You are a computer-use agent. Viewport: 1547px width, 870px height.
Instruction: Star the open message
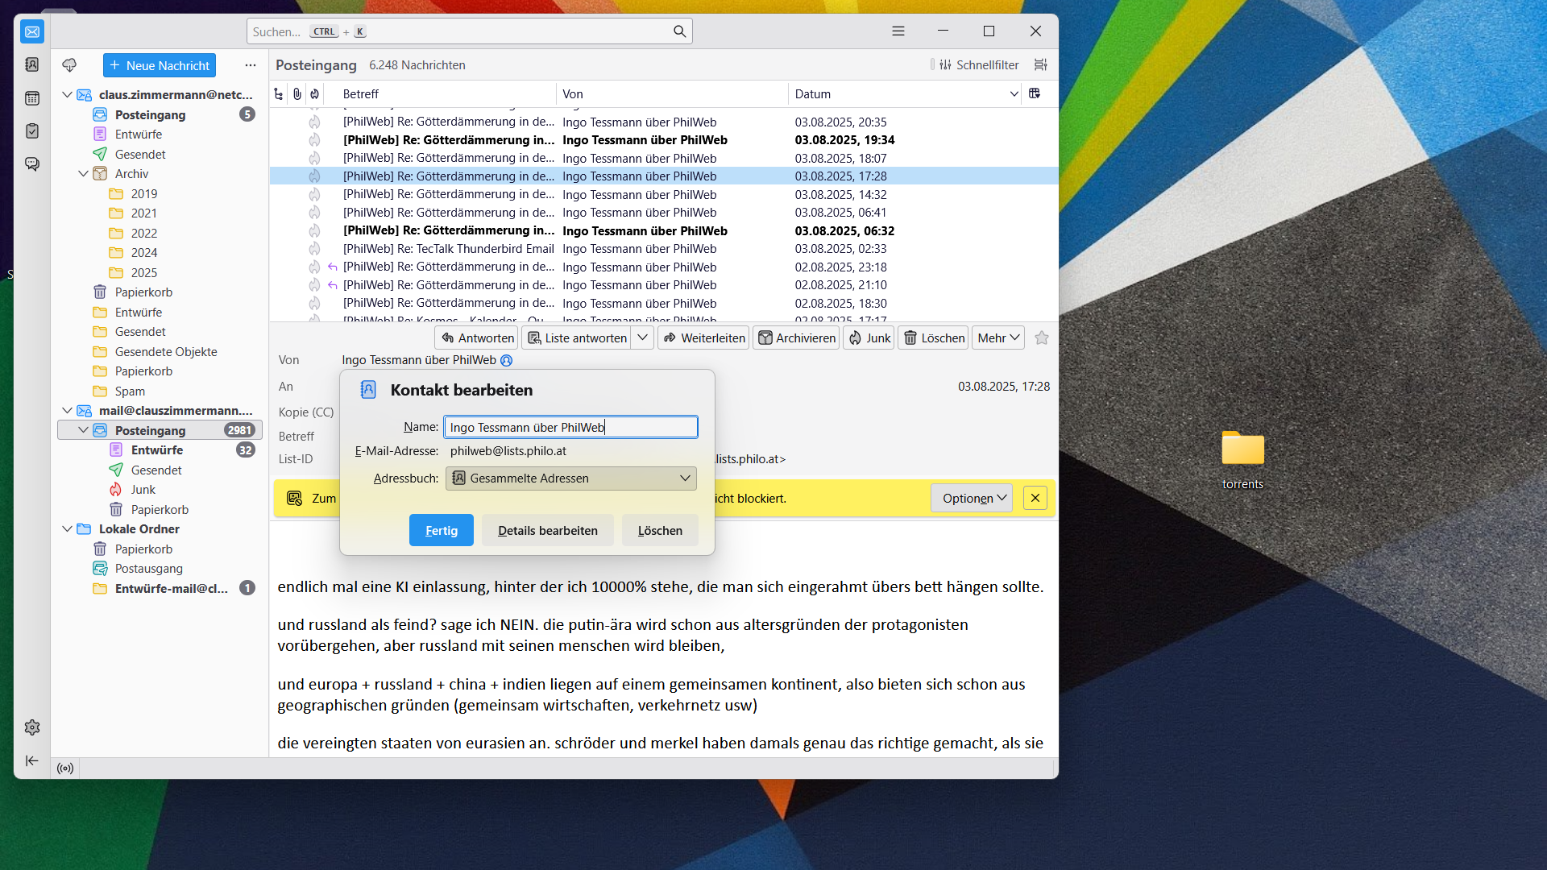click(1042, 338)
